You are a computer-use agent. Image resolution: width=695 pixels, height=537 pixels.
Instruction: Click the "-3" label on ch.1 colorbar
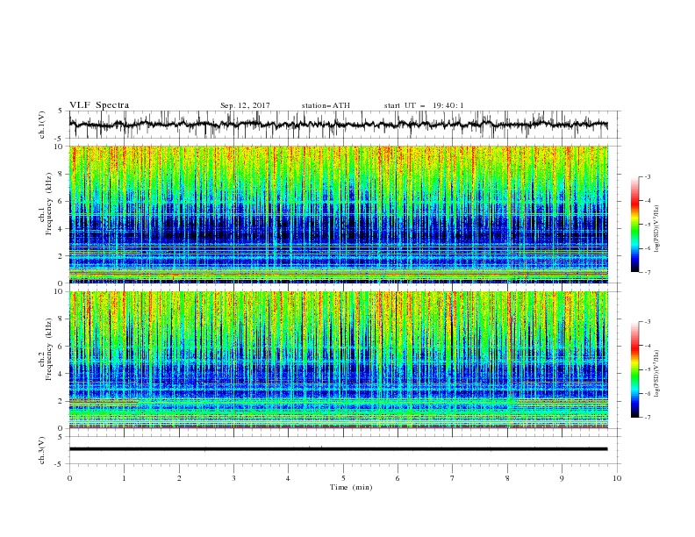pos(647,176)
